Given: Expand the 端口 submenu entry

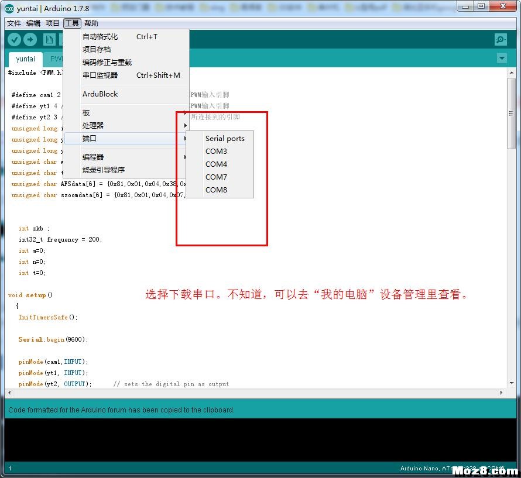Looking at the screenshot, I should pyautogui.click(x=126, y=139).
